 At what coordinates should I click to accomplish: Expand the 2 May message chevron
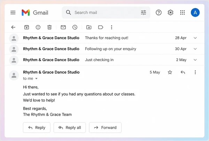[x=195, y=60]
